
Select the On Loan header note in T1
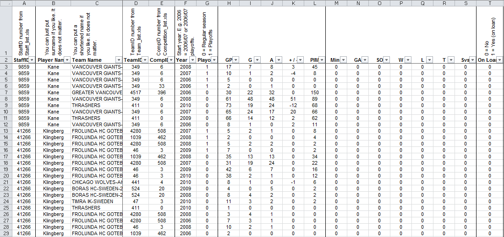click(490, 32)
